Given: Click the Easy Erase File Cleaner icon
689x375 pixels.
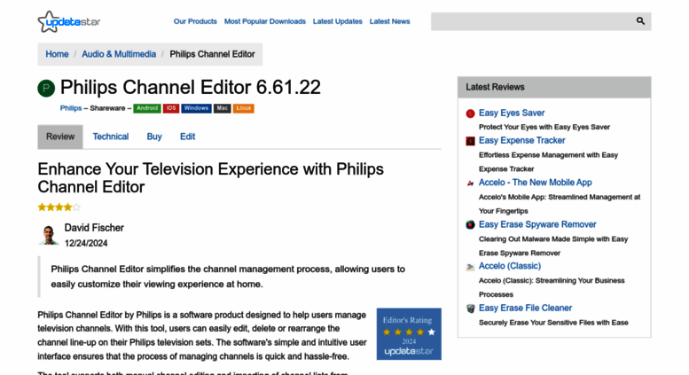Looking at the screenshot, I should coord(470,309).
